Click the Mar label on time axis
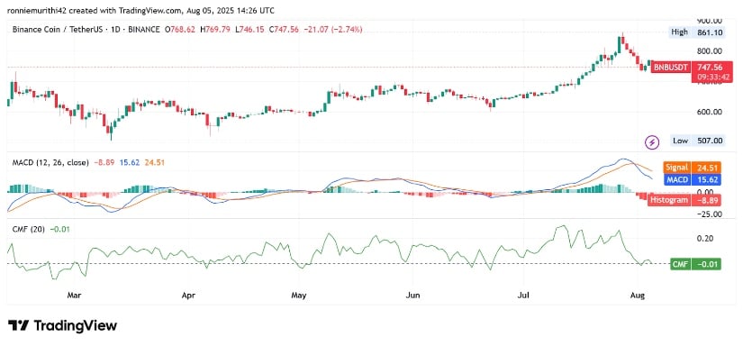 [74, 296]
